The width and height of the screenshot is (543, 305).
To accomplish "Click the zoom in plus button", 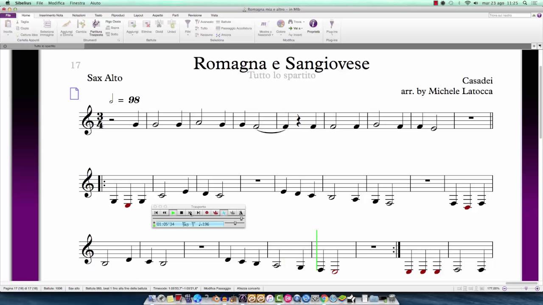I will tap(537, 288).
